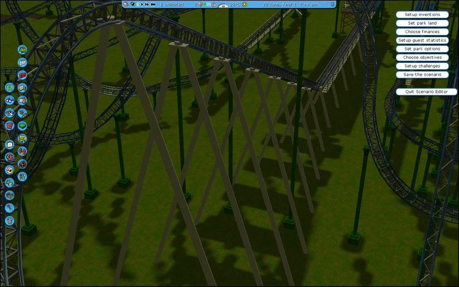Click Save the scenario
This screenshot has height=287, width=459.
click(x=422, y=74)
